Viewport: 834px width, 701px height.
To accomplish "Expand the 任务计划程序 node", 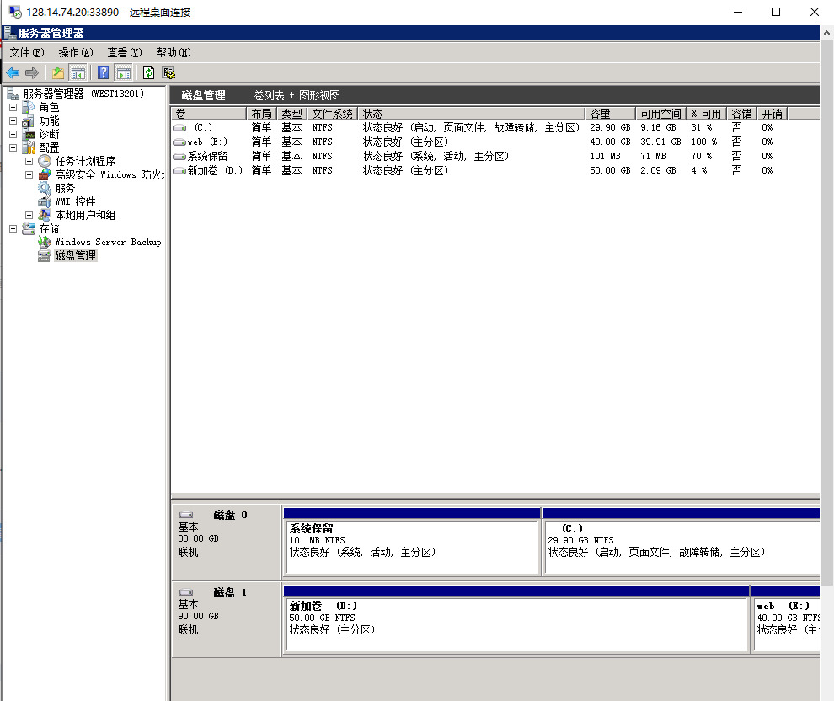I will (x=29, y=161).
